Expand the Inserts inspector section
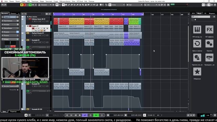 point(10,32)
